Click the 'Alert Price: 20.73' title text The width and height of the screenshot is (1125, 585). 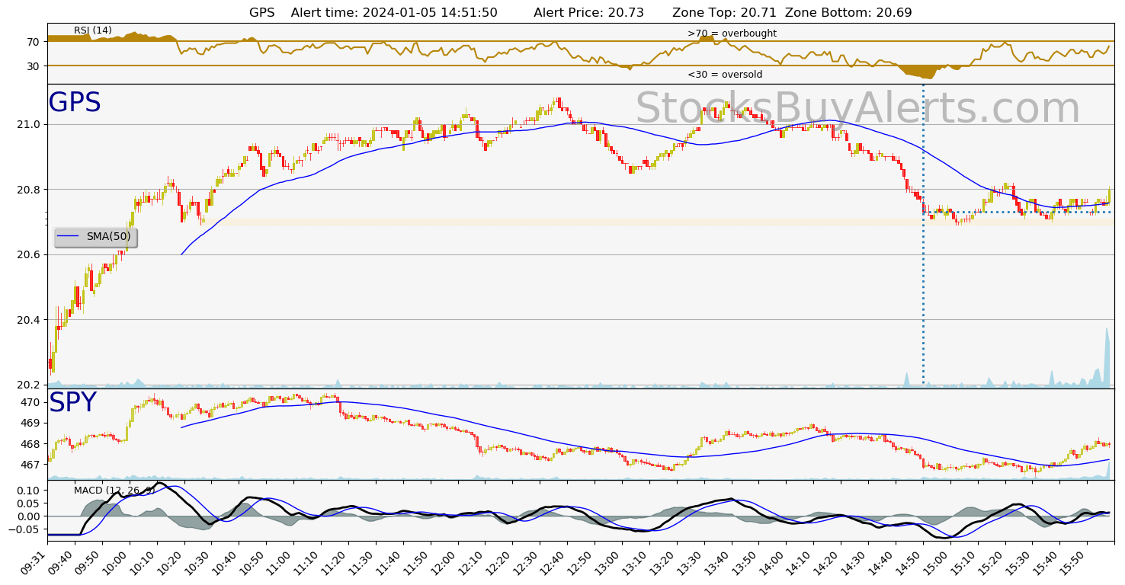click(588, 13)
